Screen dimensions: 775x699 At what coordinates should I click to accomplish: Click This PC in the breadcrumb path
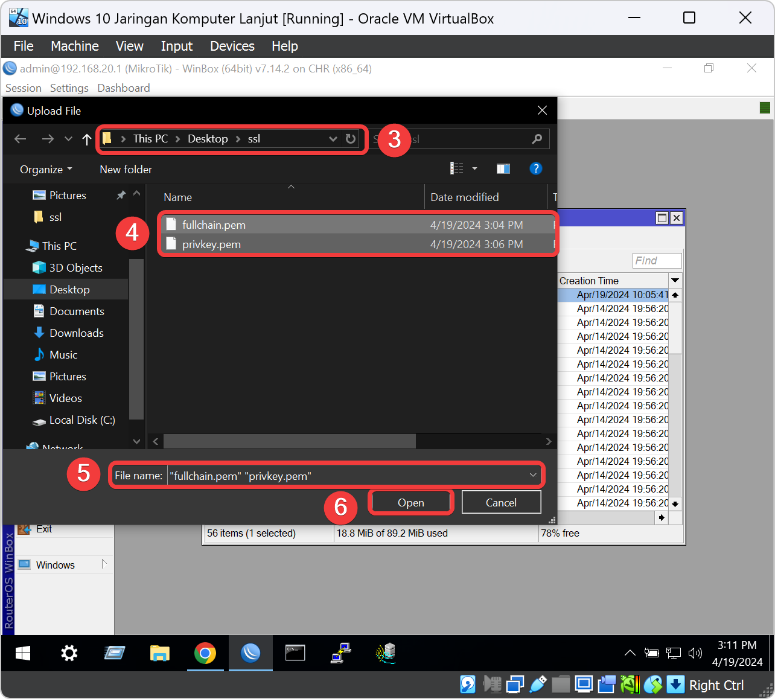(150, 139)
